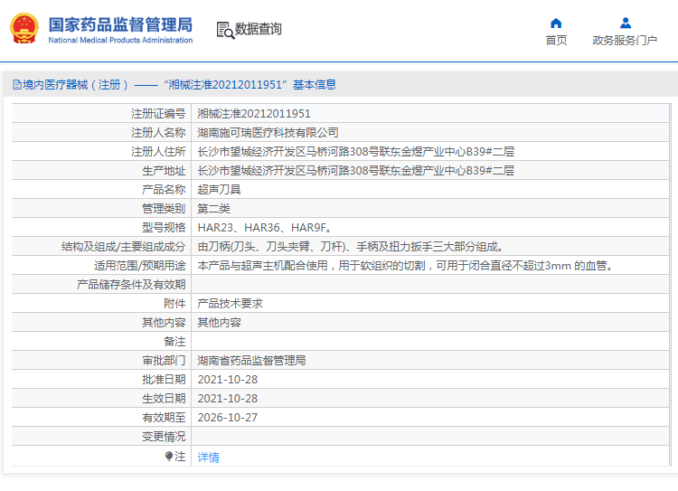Select registration number 湘械注准20212011951 in the table
This screenshot has height=491, width=678.
click(254, 114)
